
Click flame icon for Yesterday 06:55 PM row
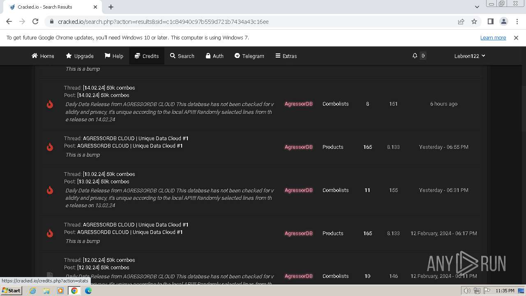coord(50,147)
